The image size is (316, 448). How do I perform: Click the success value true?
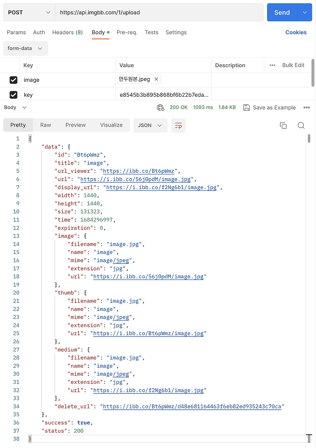[83, 423]
